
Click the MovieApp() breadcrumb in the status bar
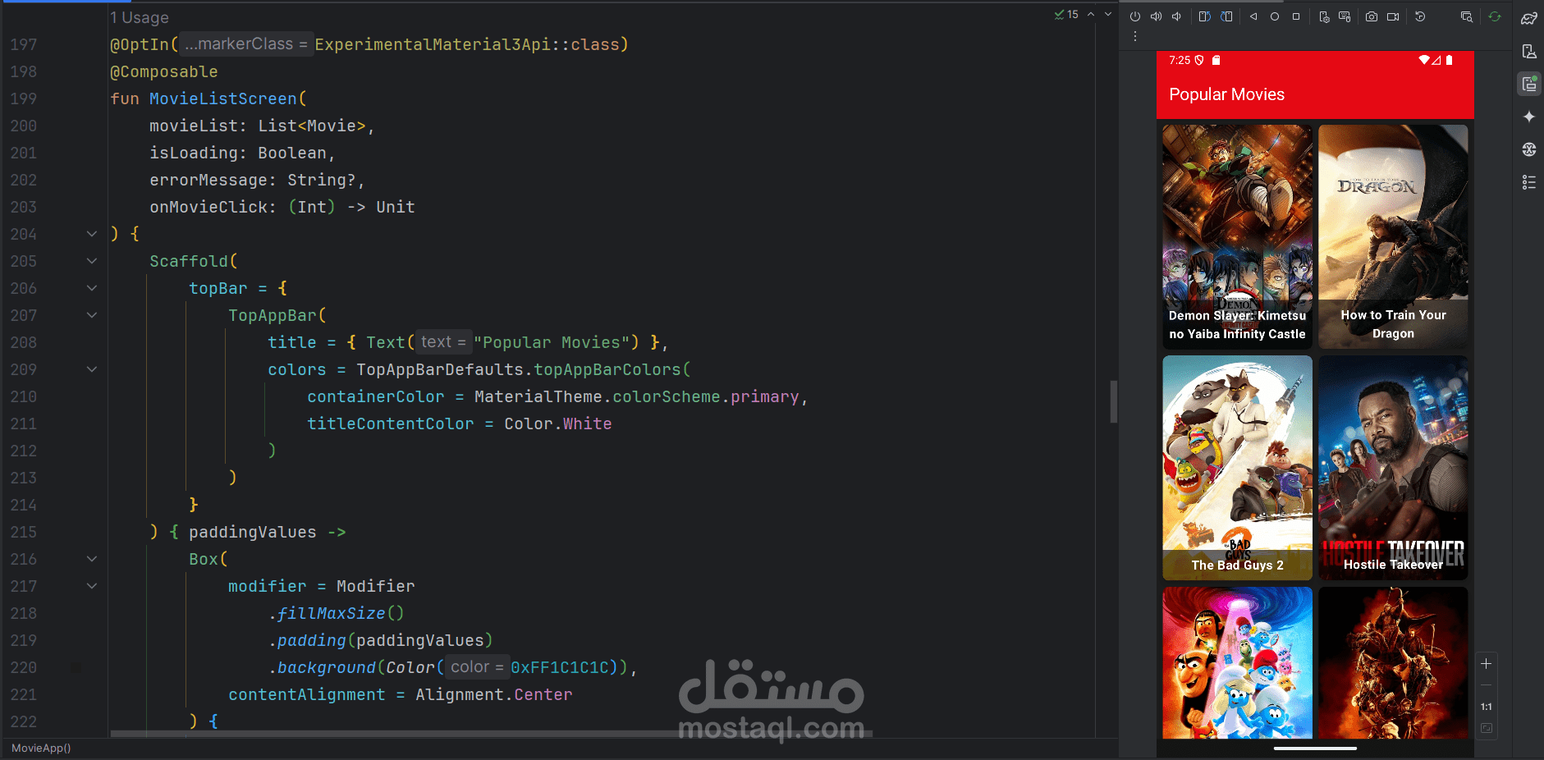point(41,749)
